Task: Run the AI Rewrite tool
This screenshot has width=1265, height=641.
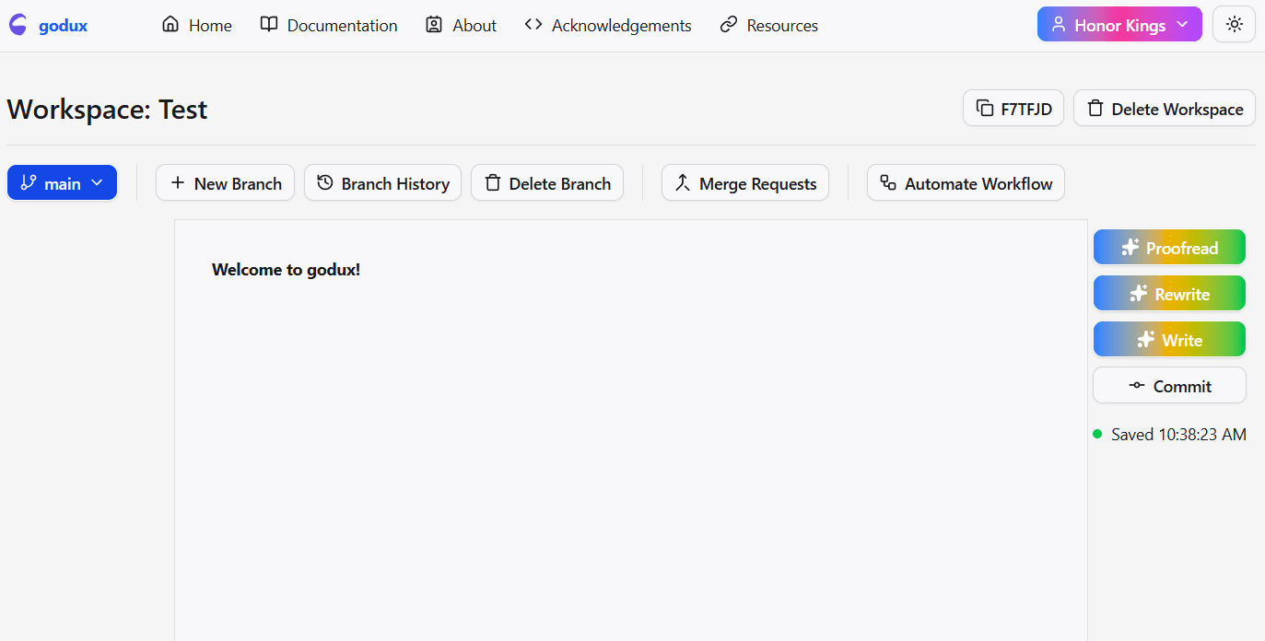Action: click(x=1169, y=294)
